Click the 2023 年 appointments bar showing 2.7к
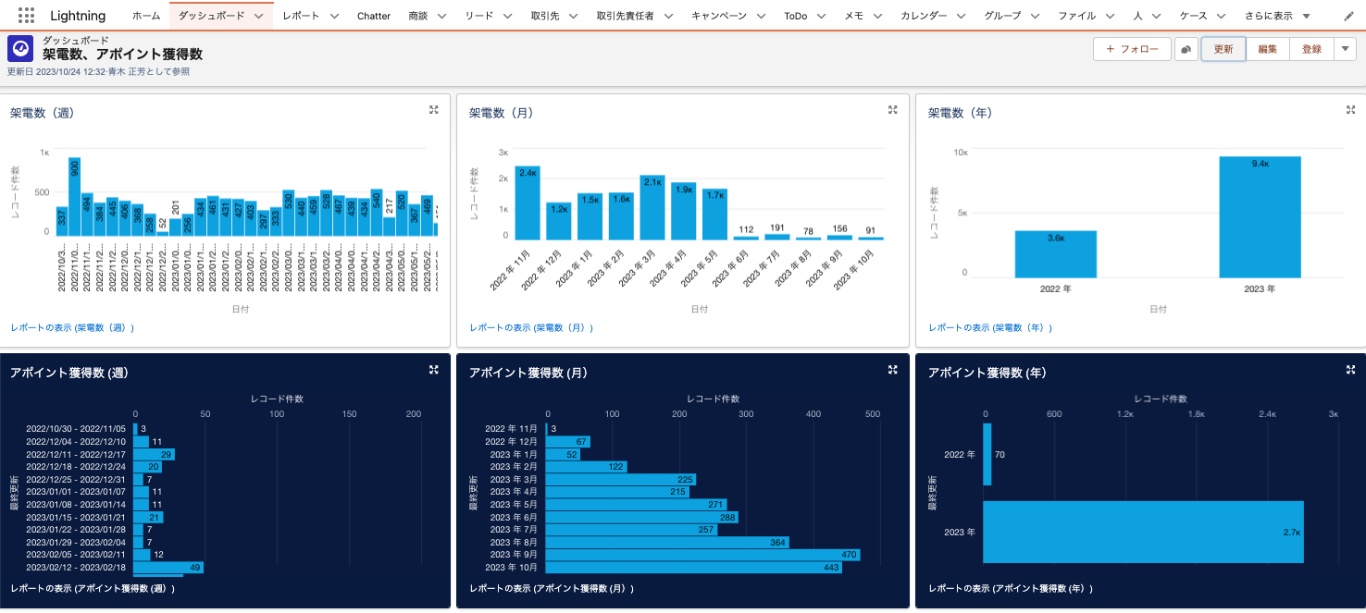 point(1144,533)
